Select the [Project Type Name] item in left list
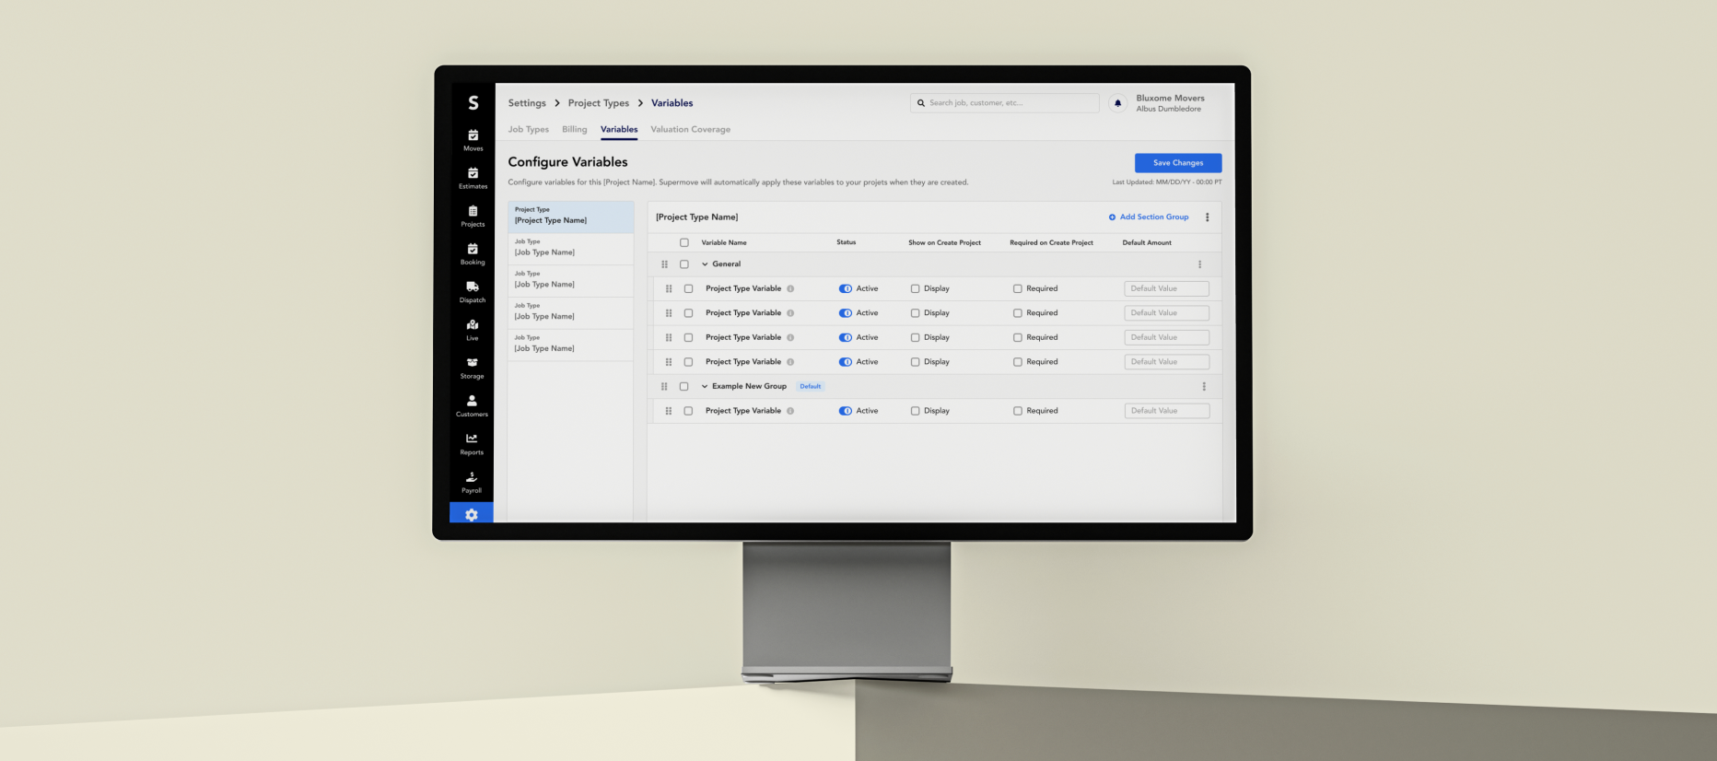Viewport: 1717px width, 761px height. point(570,217)
